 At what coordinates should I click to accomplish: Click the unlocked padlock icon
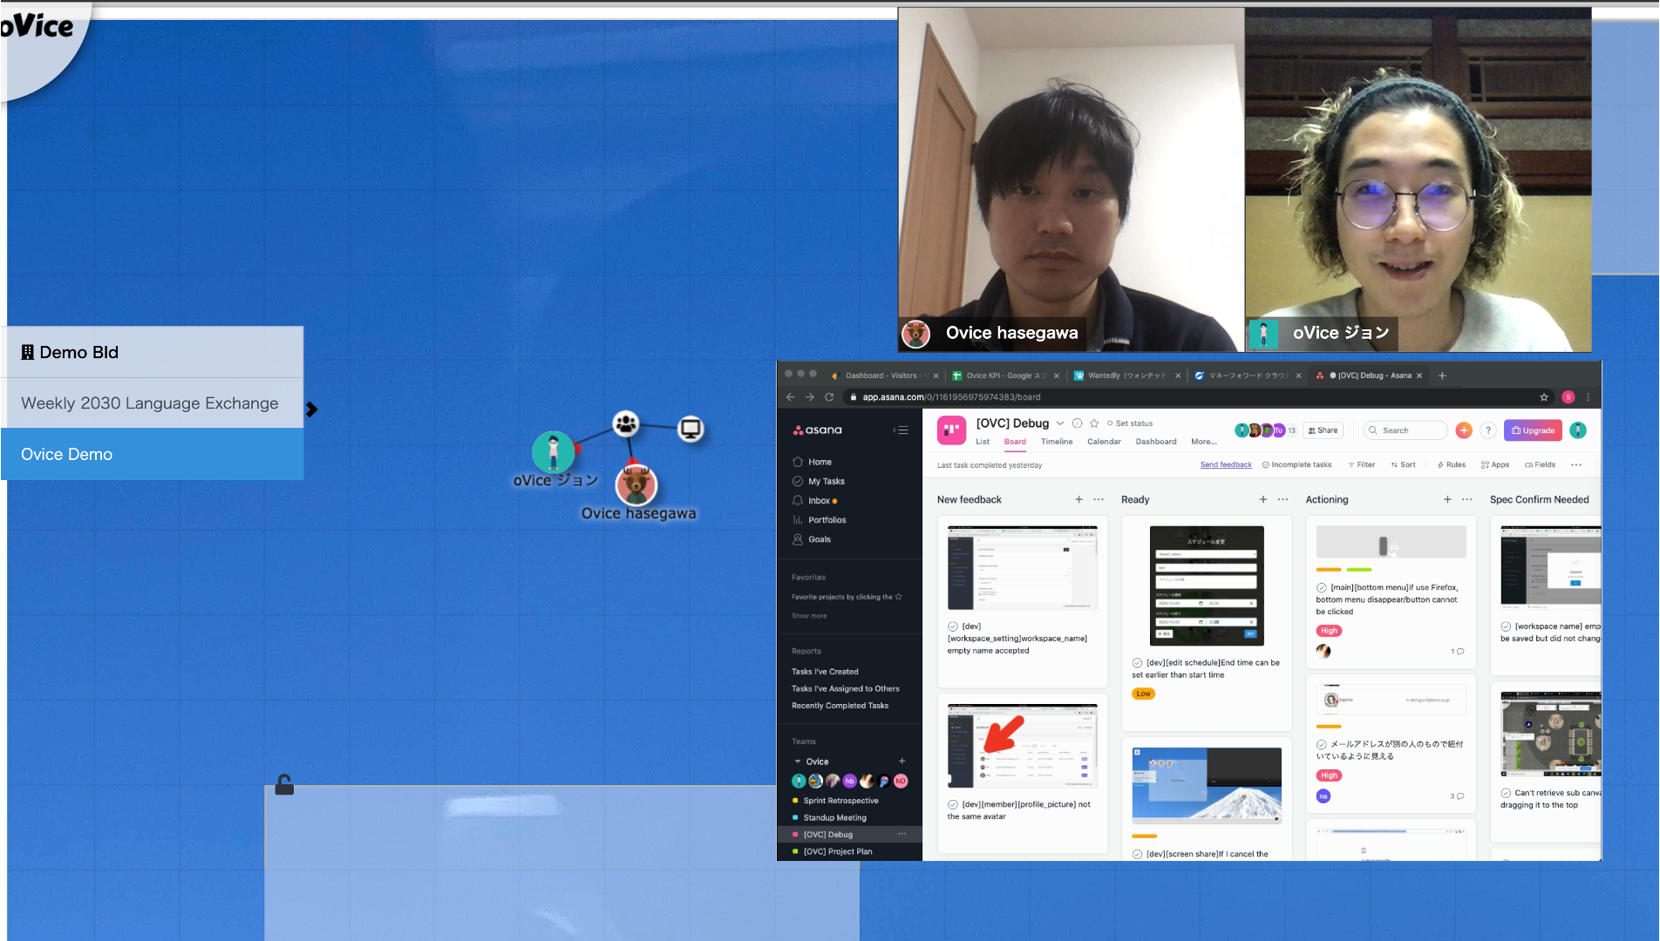(x=284, y=785)
